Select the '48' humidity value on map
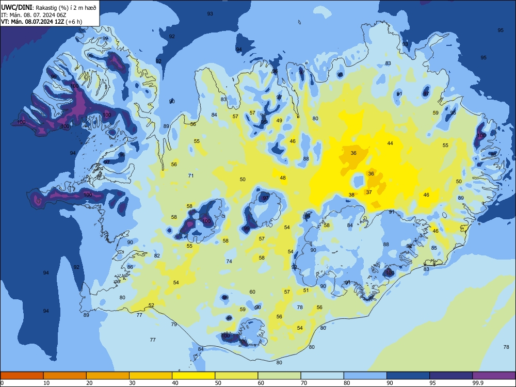Viewport: 516px width, 387px height. click(x=283, y=178)
